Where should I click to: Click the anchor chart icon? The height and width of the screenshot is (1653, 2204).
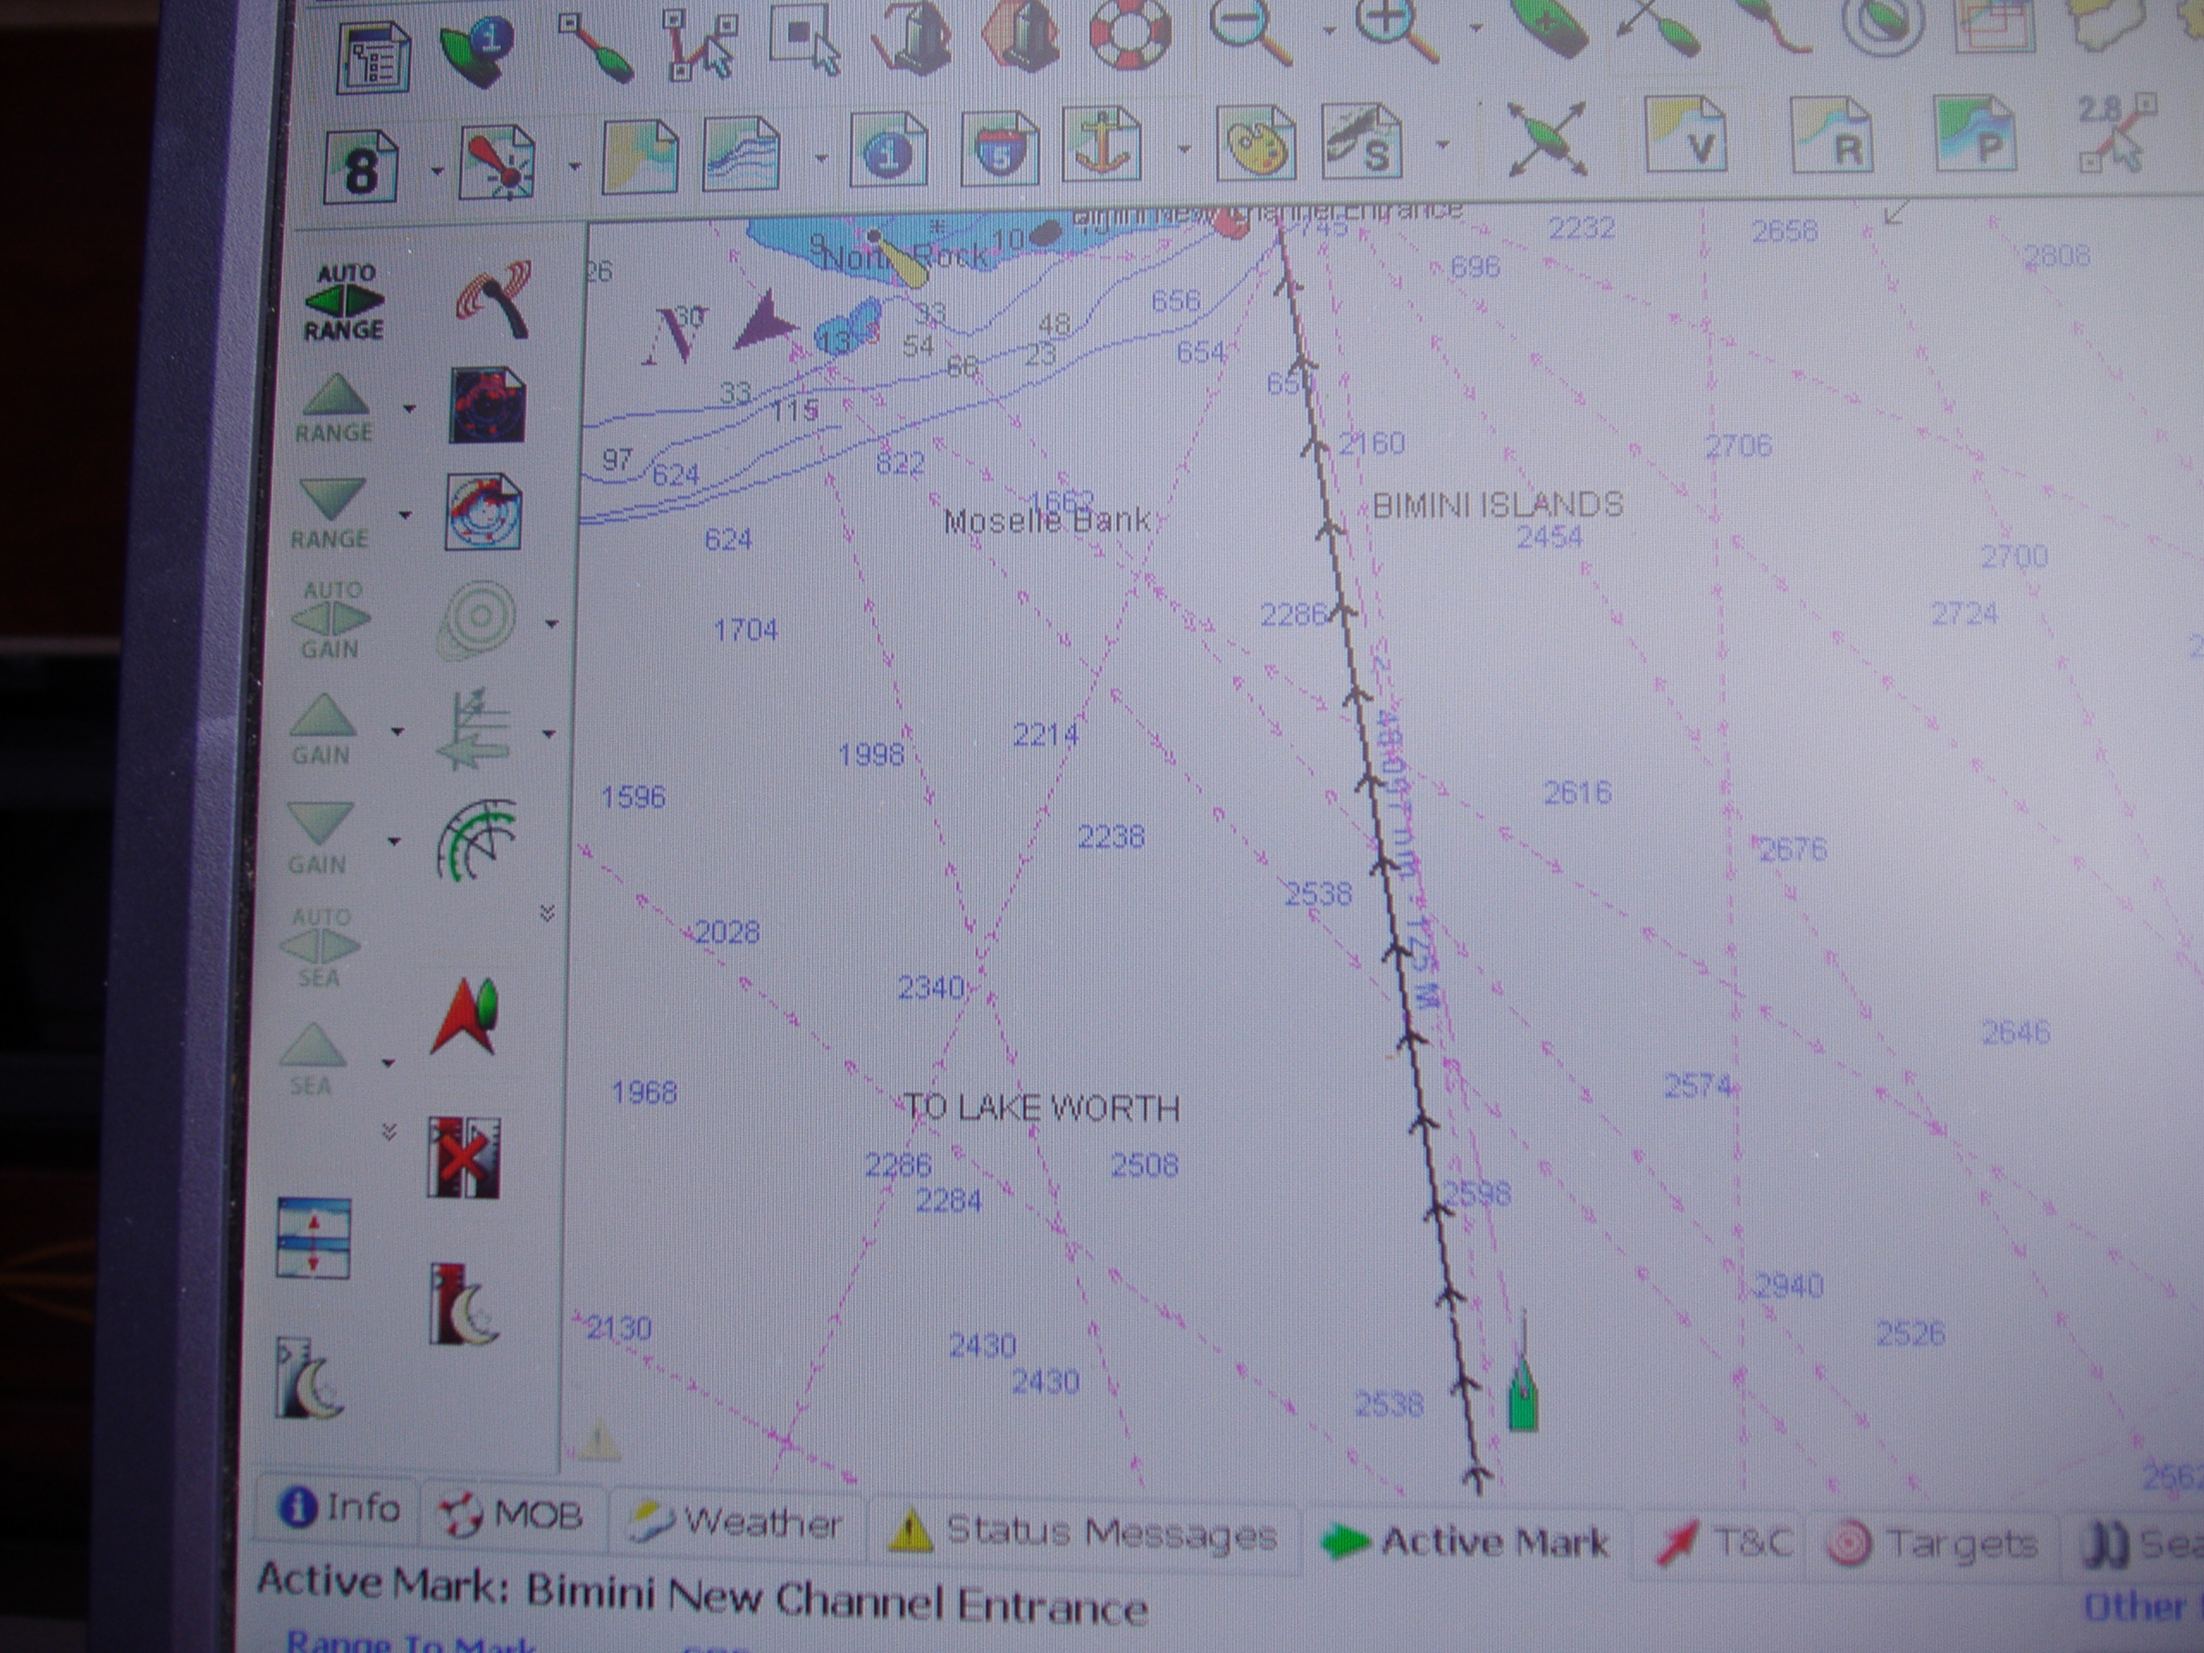coord(1101,146)
